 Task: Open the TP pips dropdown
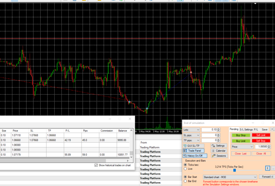click(191, 140)
